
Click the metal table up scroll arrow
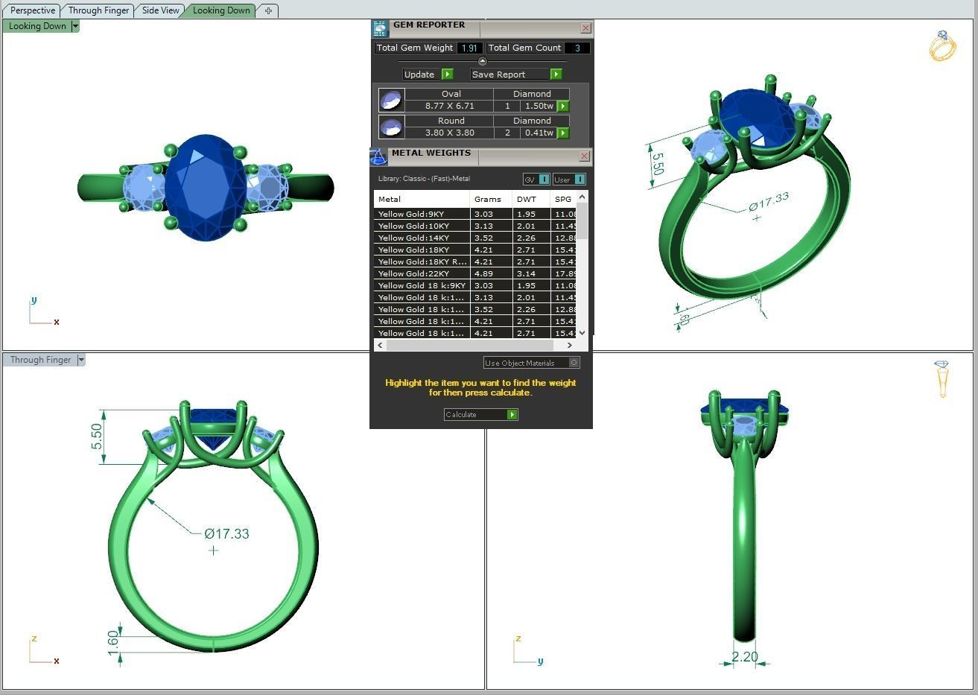[x=582, y=197]
